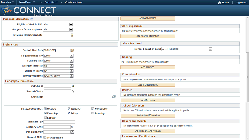Click Add Work Experience button
This screenshot has width=249, height=140.
147,36
